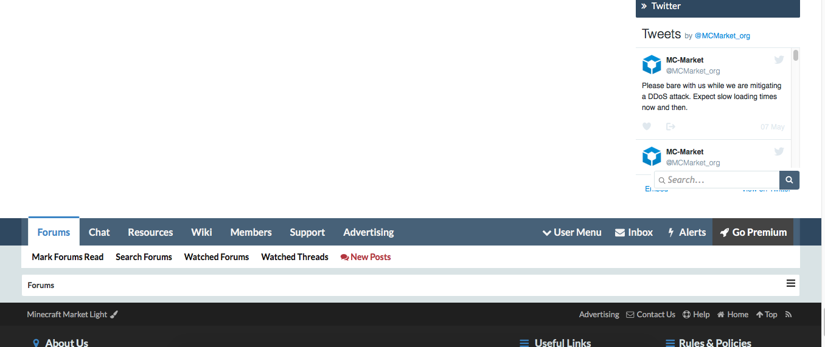The width and height of the screenshot is (825, 347).
Task: Go to the Resources tab
Action: coord(150,232)
